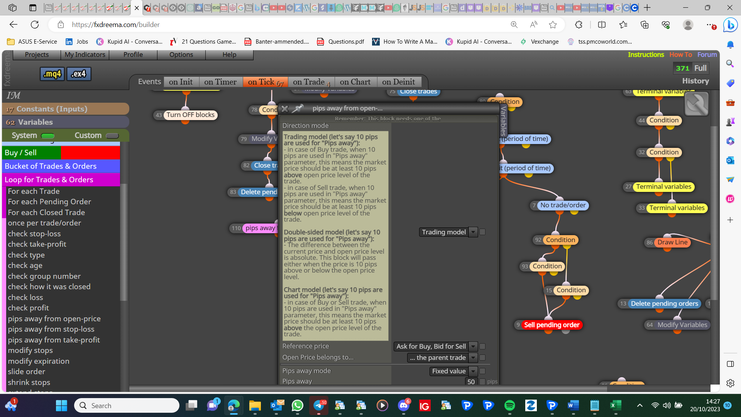Open the Forum link
Image resolution: width=741 pixels, height=417 pixels.
(707, 54)
